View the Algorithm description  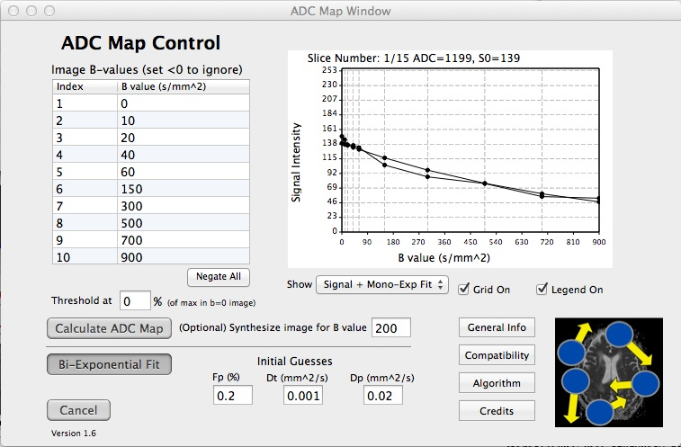pos(497,383)
